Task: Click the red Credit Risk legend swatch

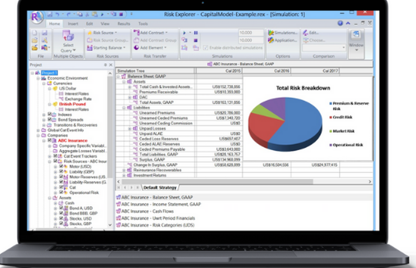Action: coord(331,117)
